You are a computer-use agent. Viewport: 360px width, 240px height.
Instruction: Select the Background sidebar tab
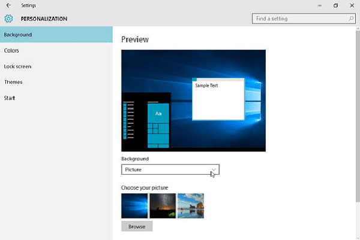pyautogui.click(x=56, y=35)
